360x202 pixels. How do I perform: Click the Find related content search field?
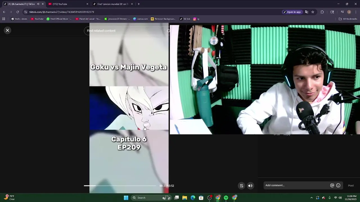(124, 31)
